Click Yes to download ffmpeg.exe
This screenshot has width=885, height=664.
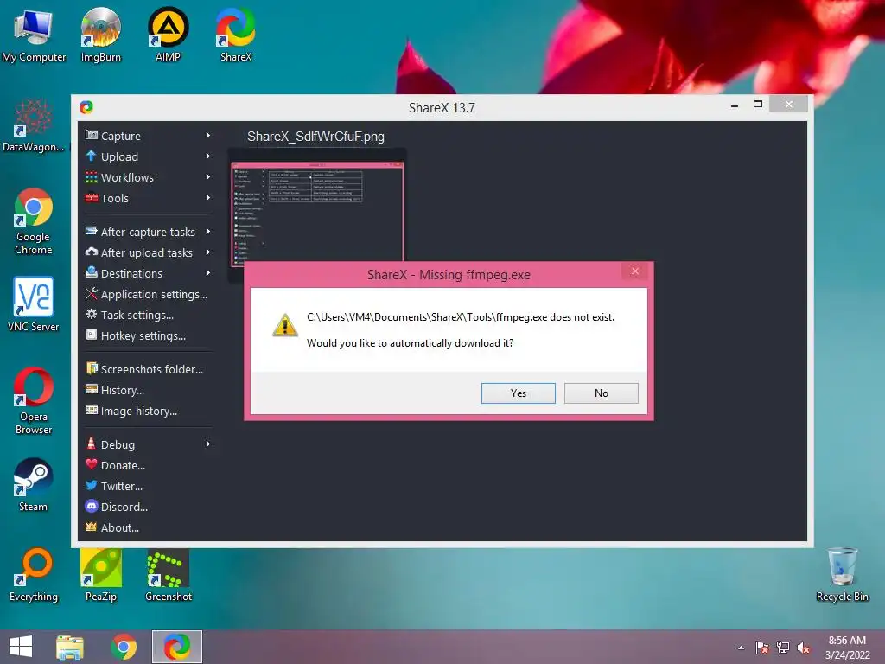tap(519, 393)
